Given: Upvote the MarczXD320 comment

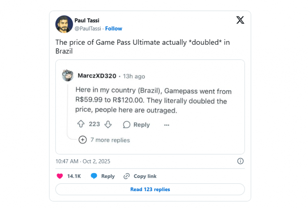Looking at the screenshot, I should tap(80, 124).
